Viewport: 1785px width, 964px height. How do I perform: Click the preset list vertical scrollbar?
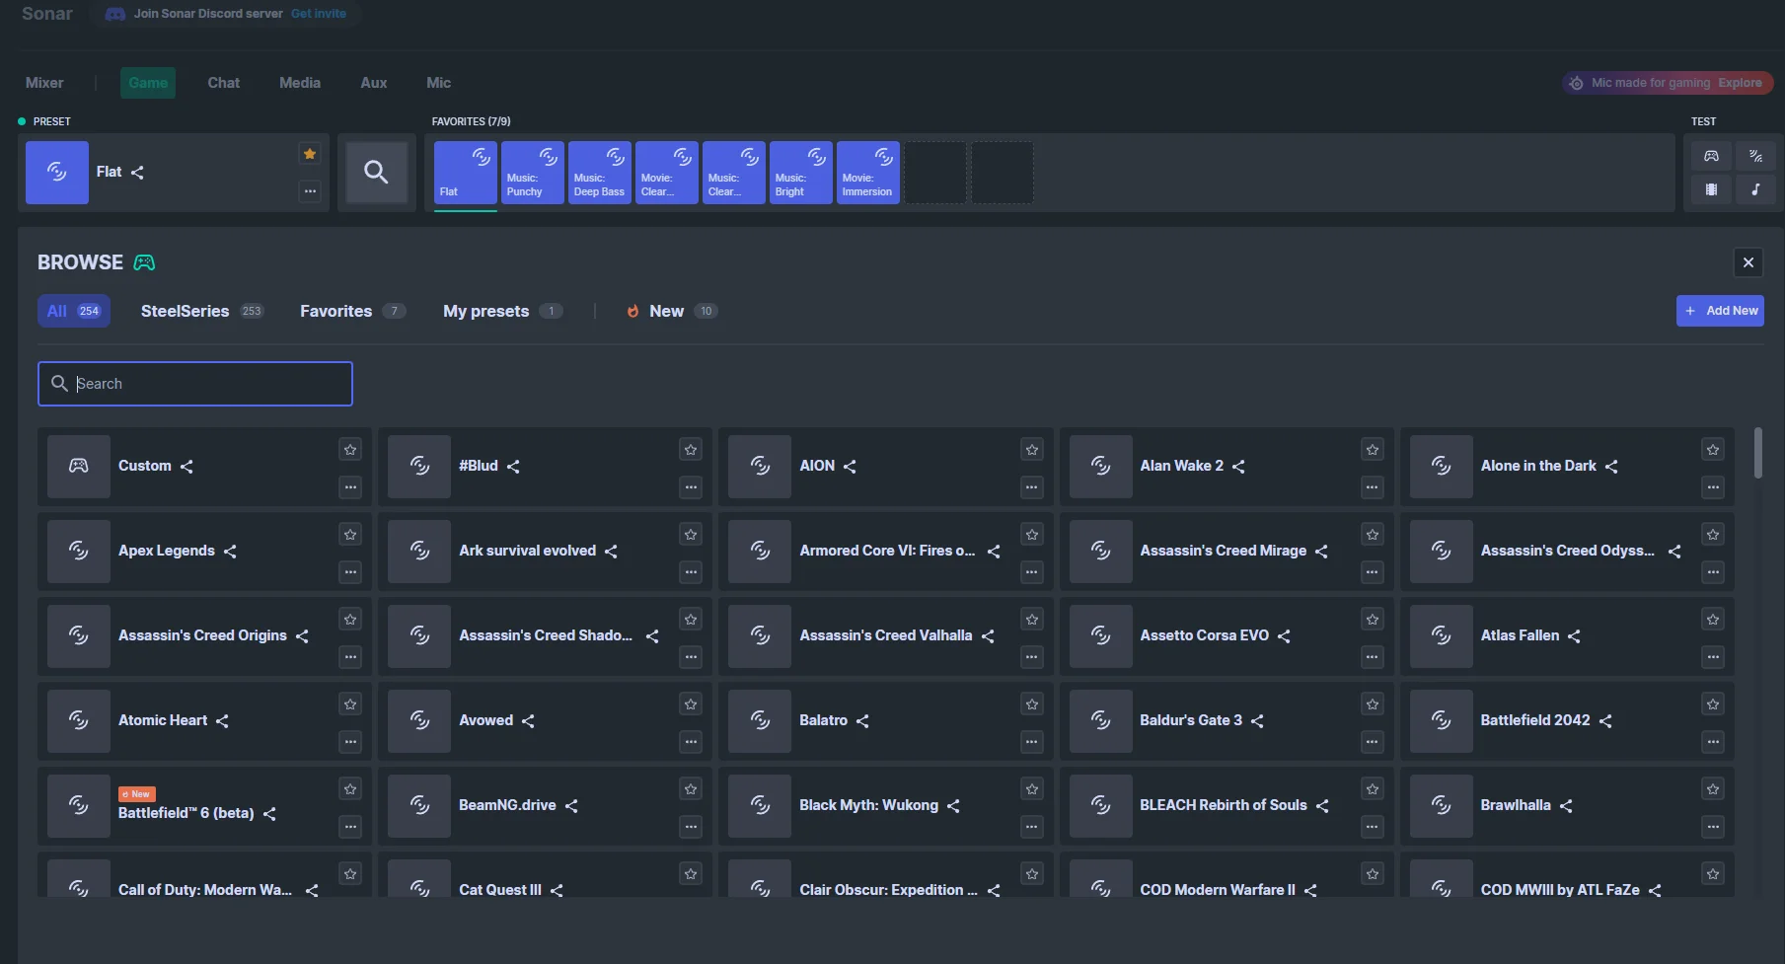coord(1758,454)
